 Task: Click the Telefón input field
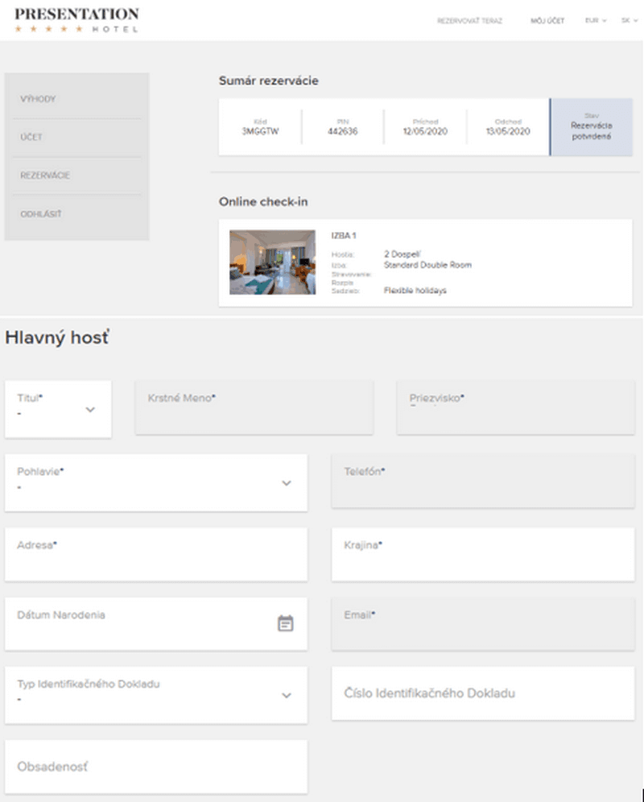point(483,481)
